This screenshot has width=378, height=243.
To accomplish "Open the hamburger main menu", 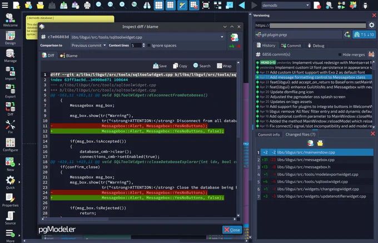I will tap(5, 5).
